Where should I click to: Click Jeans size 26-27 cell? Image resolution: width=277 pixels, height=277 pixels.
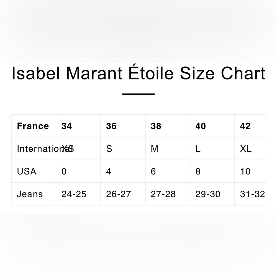119,194
